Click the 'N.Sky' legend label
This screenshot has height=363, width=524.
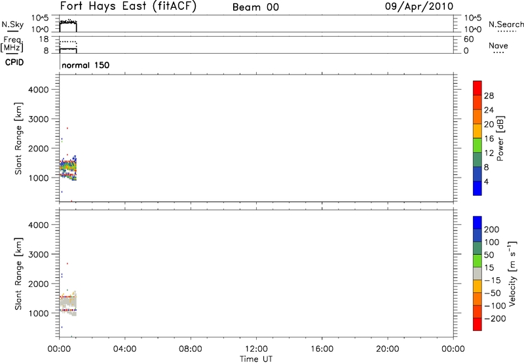(12, 24)
